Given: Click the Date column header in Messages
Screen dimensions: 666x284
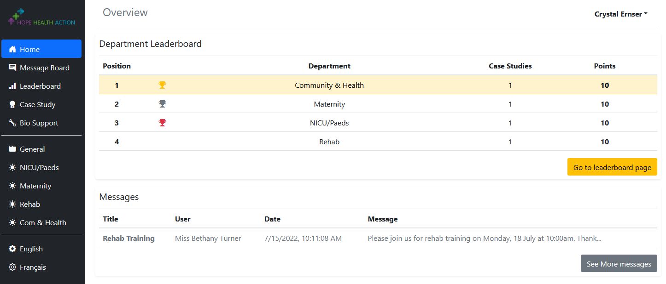Looking at the screenshot, I should 272,219.
